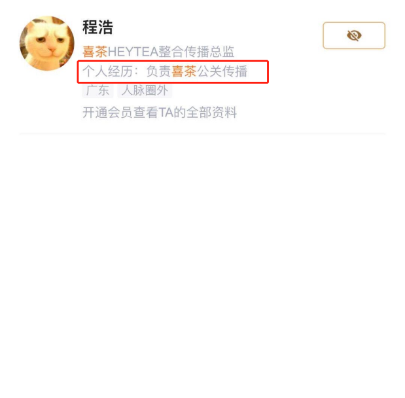
Task: Click the highlighted 喜茶 in personal experience
Action: [184, 71]
